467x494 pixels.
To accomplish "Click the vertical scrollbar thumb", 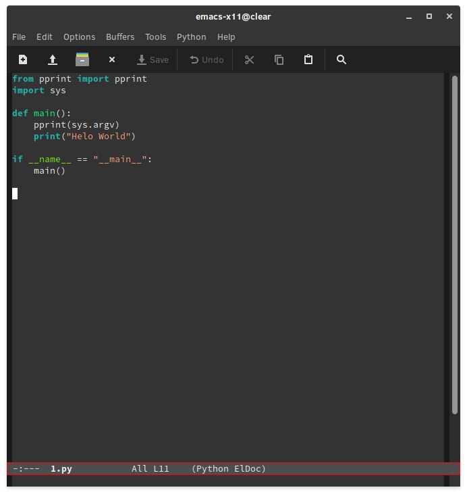I will point(454,245).
